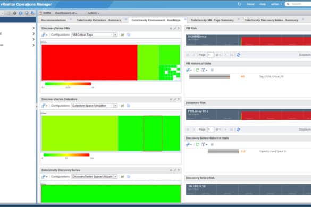Click details icon in Discovery Series VMs toolbar
The height and width of the screenshot is (207, 311).
pos(128,34)
